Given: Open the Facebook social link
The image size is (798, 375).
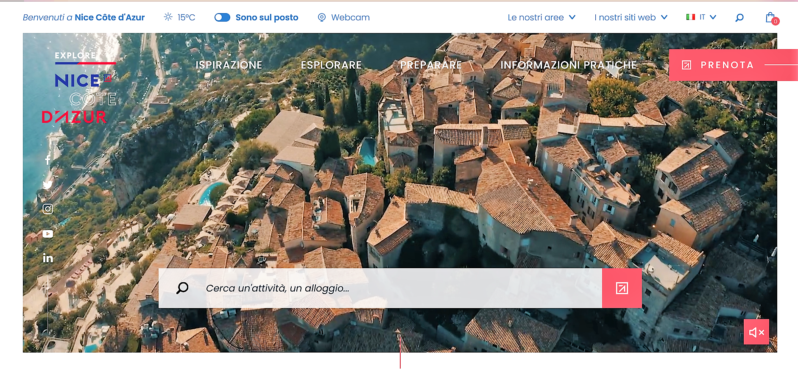Looking at the screenshot, I should pos(47,160).
